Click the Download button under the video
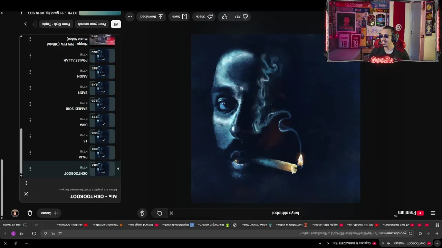442x248 pixels. tap(152, 17)
